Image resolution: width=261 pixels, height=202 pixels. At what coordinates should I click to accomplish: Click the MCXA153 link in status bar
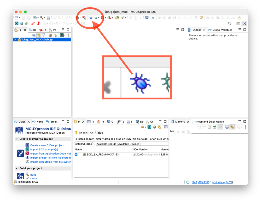tap(204, 182)
